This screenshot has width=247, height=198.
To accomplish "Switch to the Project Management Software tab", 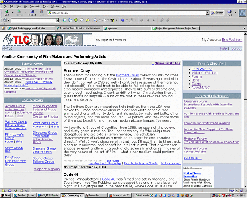I will pos(176,29).
